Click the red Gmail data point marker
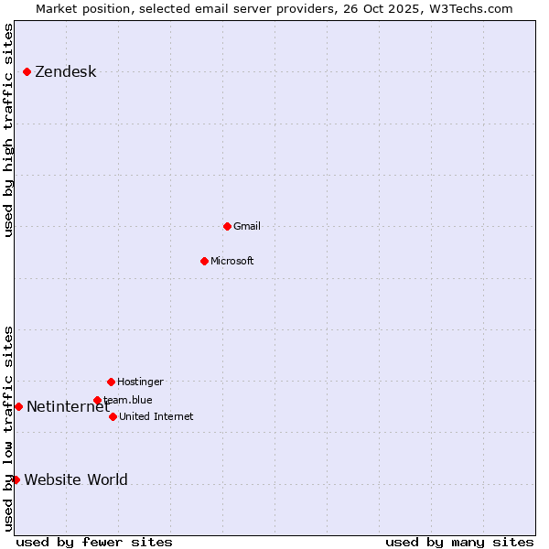Image resolution: width=549 pixels, height=549 pixels. coord(227,226)
